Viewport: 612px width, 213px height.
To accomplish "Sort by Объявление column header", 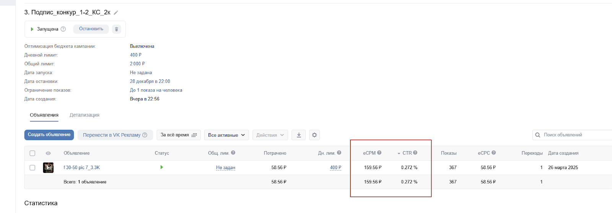I will pos(76,153).
